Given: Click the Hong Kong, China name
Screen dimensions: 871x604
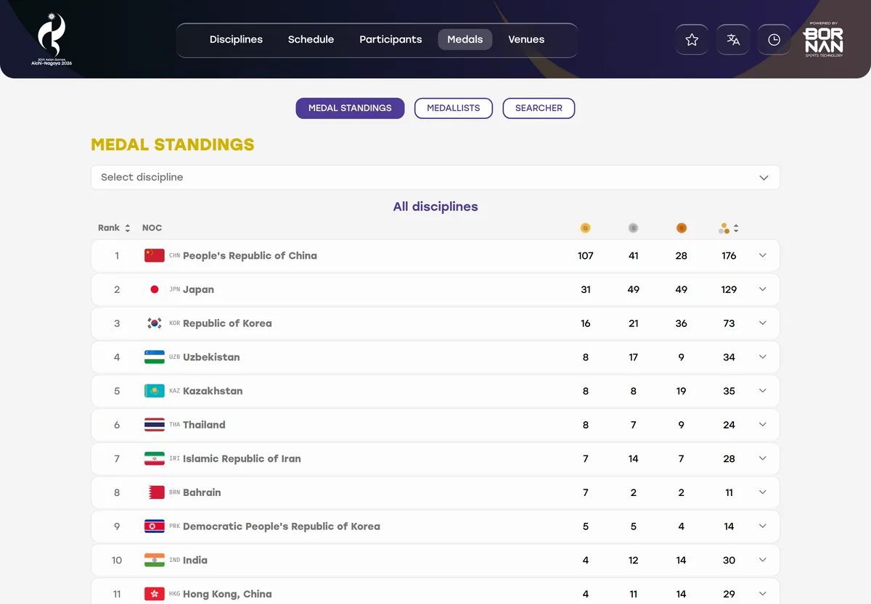Looking at the screenshot, I should (x=227, y=594).
